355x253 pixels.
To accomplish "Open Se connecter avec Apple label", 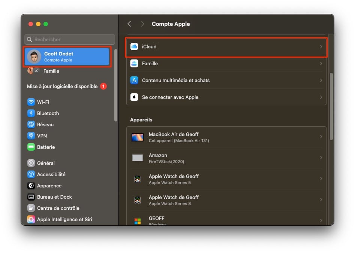I will (170, 97).
